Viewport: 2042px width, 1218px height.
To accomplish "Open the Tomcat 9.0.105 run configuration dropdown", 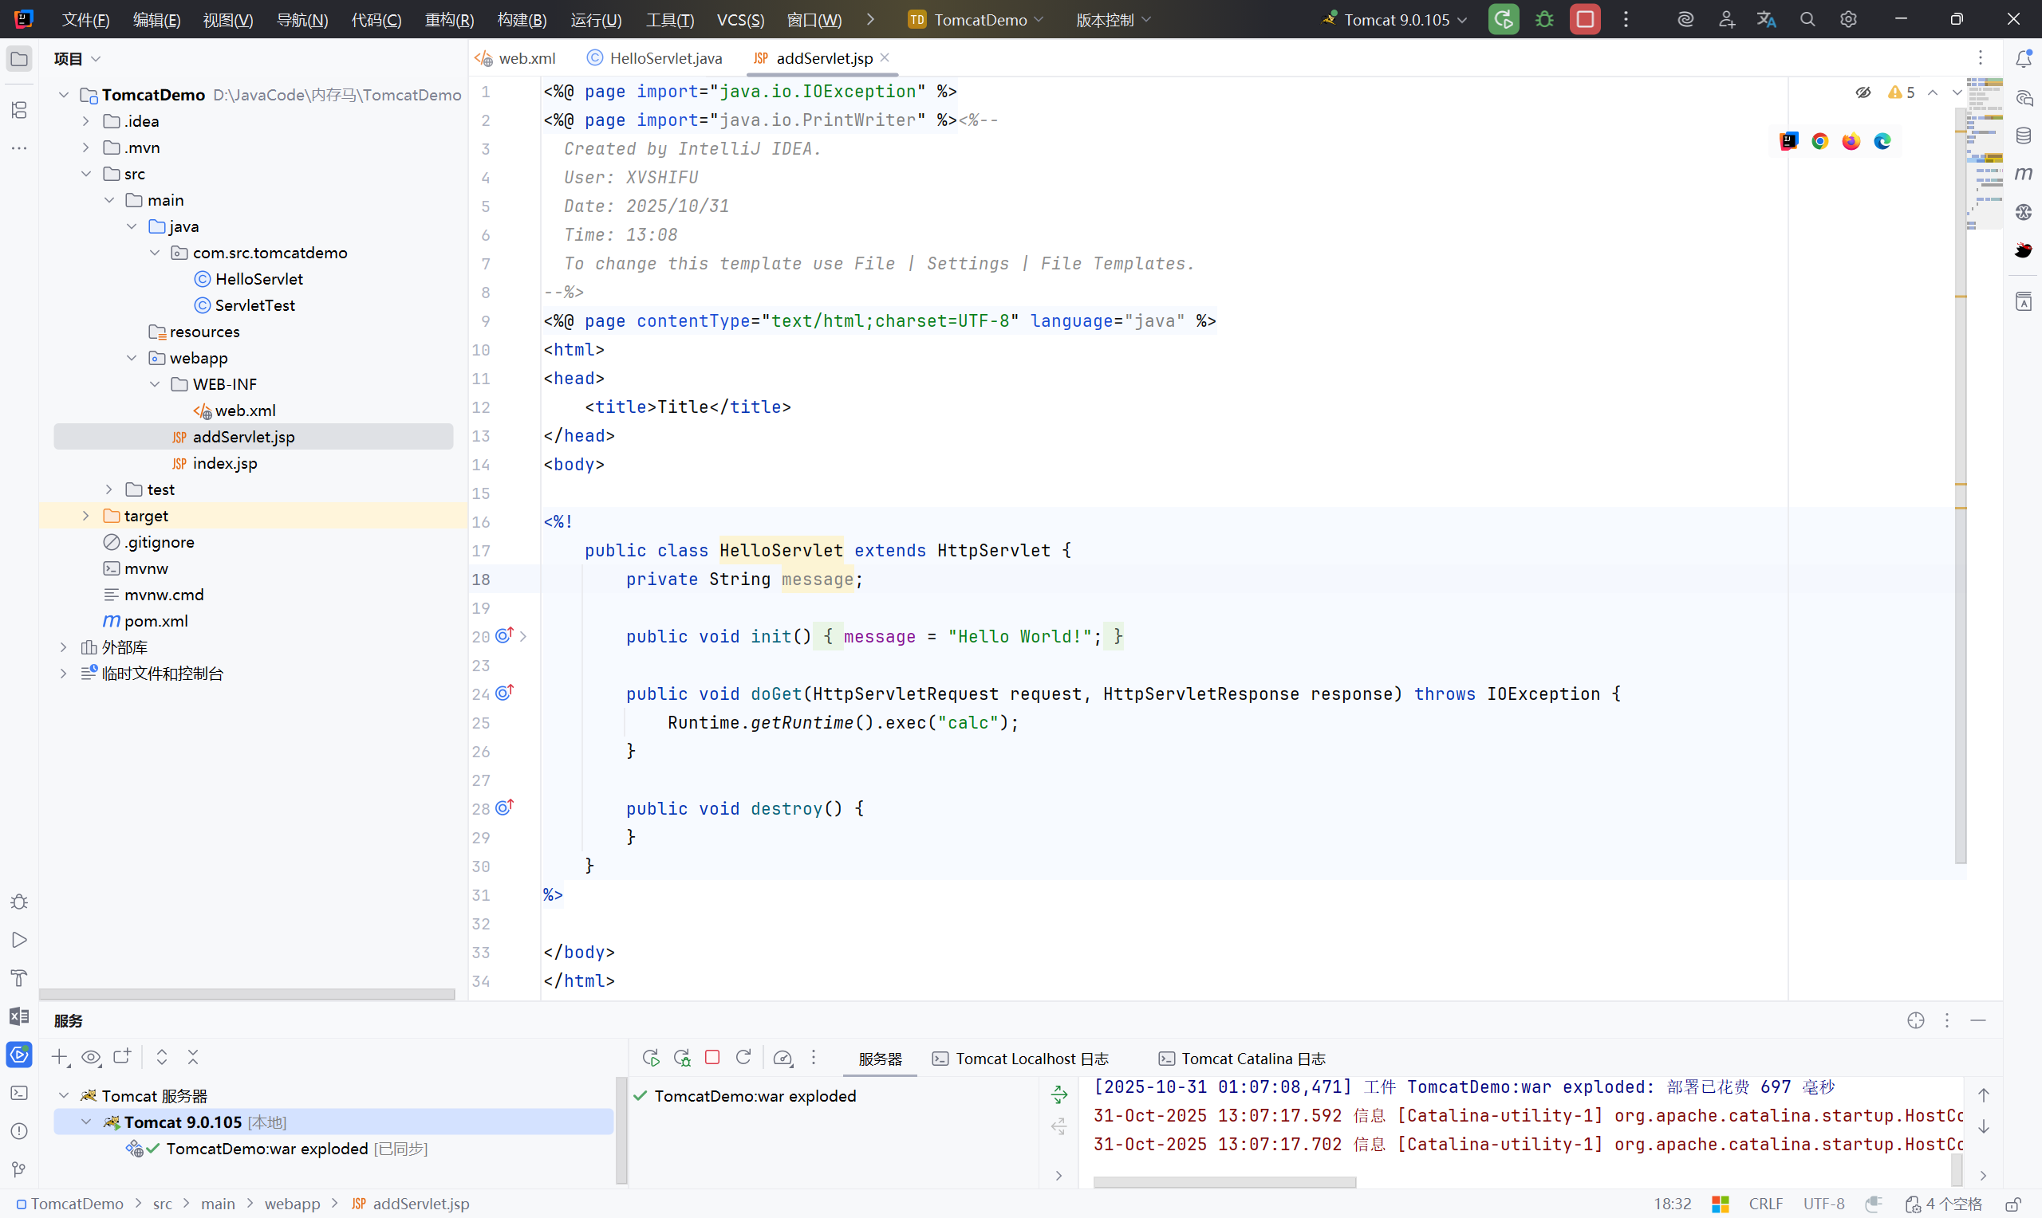I will (1396, 20).
